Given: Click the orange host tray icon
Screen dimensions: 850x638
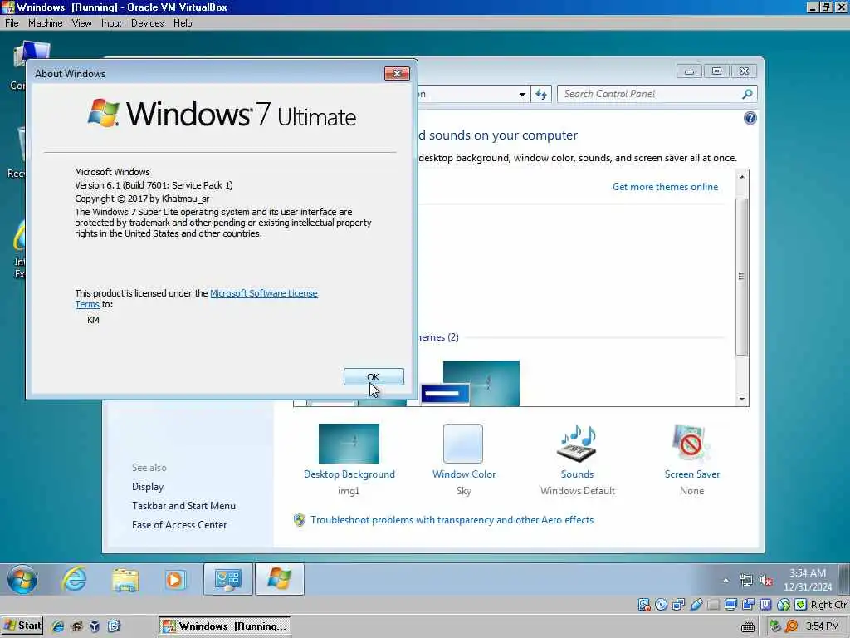Looking at the screenshot, I should coord(791,626).
